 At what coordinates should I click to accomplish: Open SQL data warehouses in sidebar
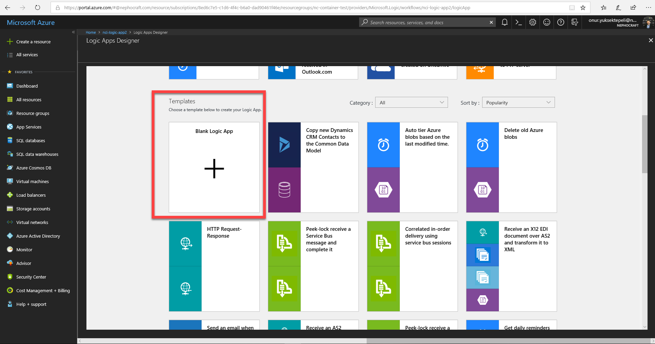37,154
